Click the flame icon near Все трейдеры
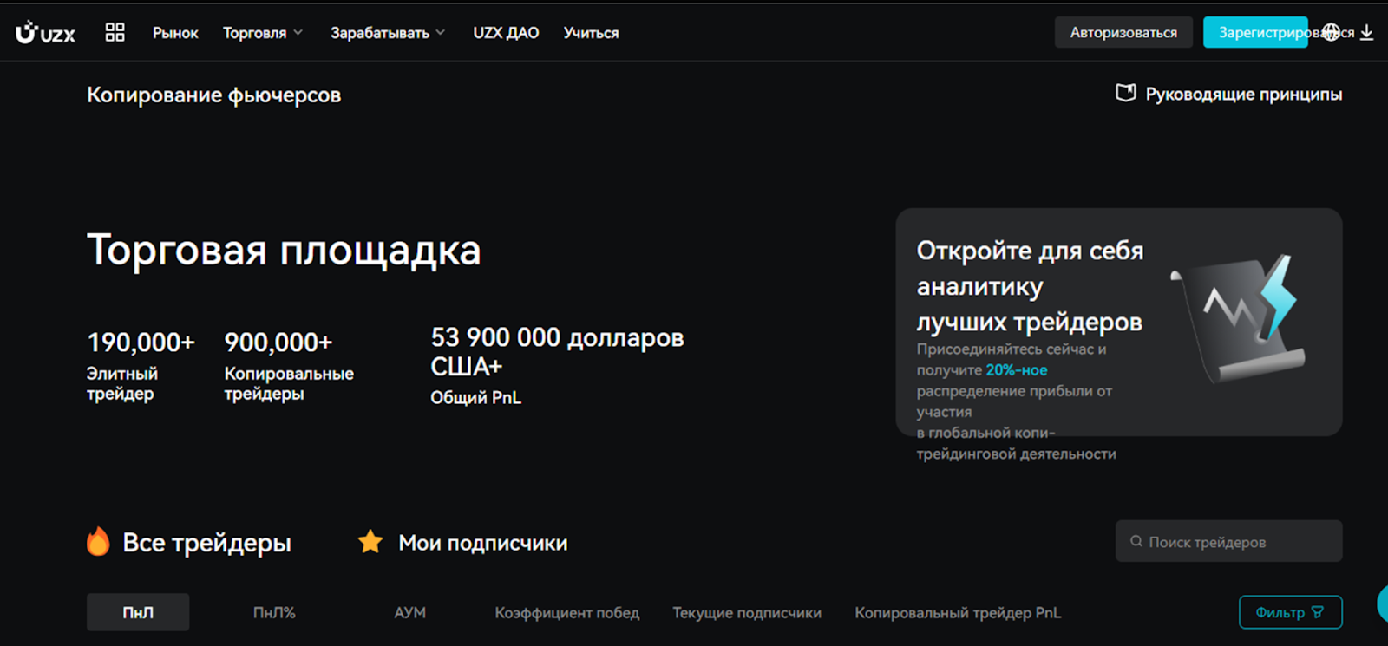This screenshot has width=1388, height=646. point(98,541)
